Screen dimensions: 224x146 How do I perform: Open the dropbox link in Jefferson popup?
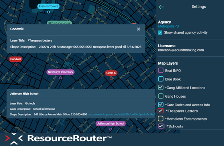[121, 114]
